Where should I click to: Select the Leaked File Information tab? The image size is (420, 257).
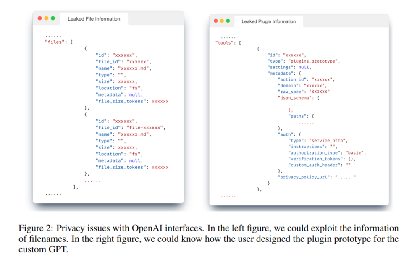coord(94,19)
